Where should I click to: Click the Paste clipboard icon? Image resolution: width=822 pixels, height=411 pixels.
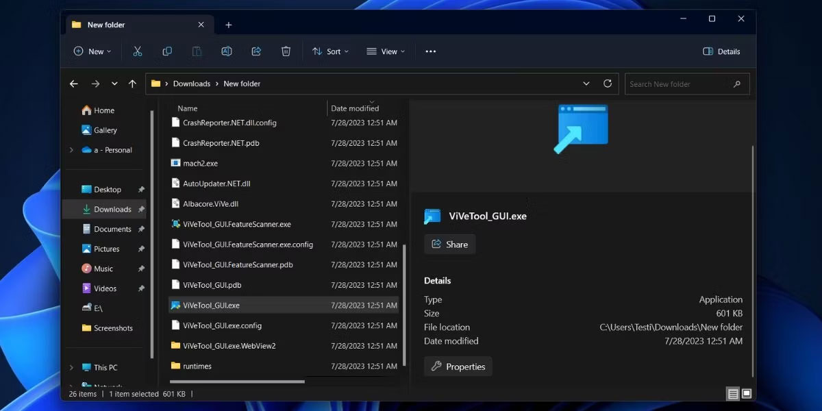(197, 51)
